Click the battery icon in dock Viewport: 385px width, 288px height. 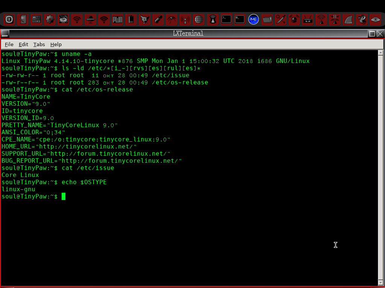[131, 19]
